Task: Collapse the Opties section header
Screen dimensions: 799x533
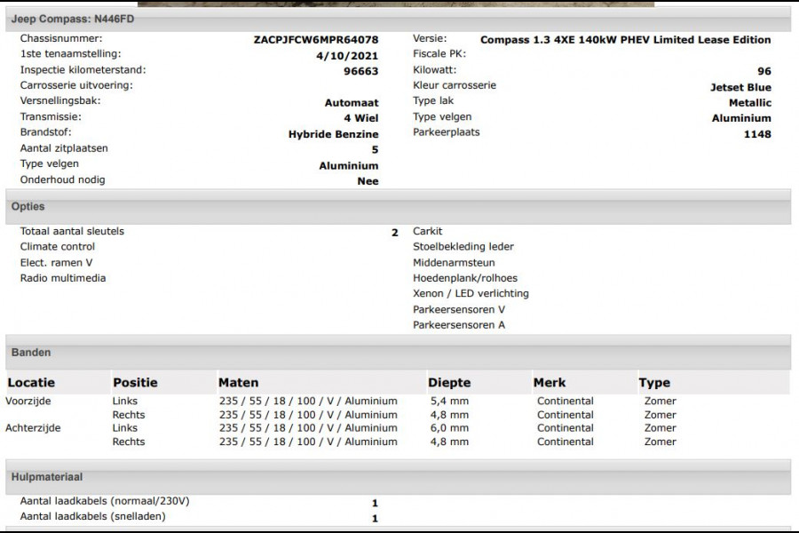Action: click(28, 206)
